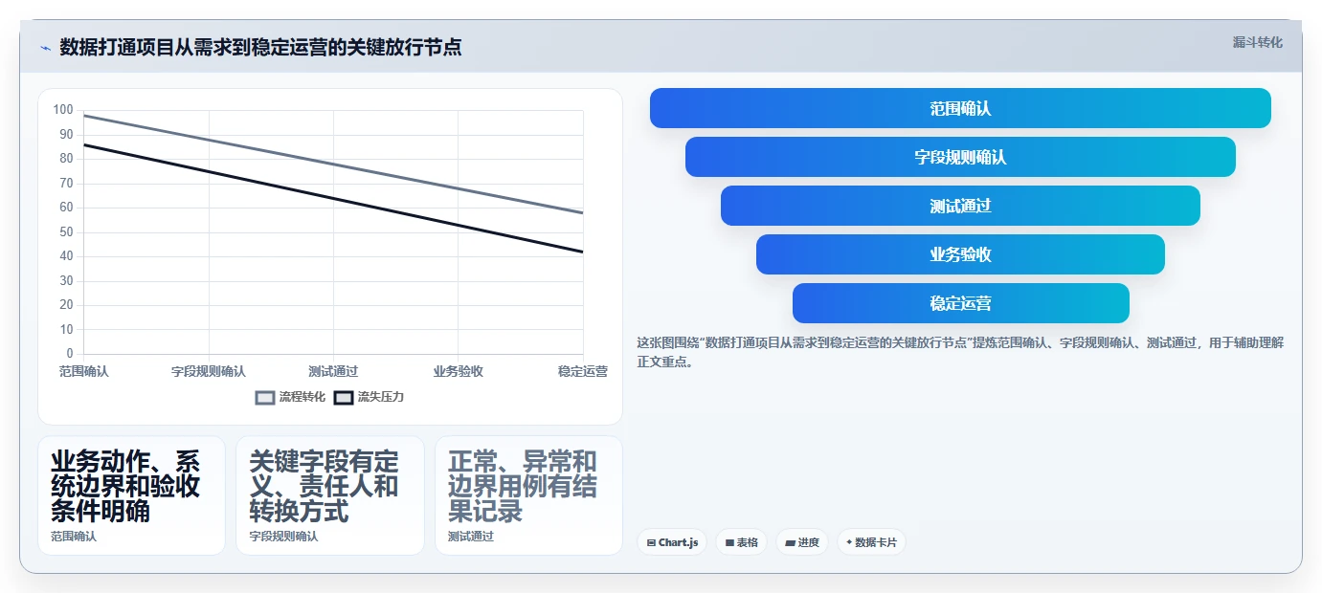Click the 范围确认 label on chart x-axis
The height and width of the screenshot is (593, 1322).
[83, 371]
